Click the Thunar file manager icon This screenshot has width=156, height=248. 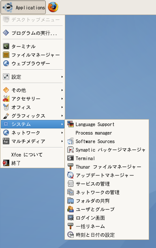point(71,167)
